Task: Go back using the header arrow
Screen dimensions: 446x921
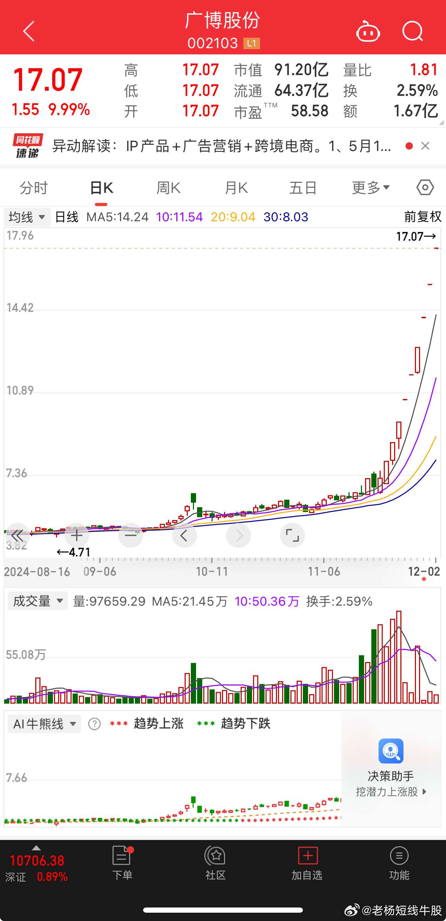Action: point(29,31)
